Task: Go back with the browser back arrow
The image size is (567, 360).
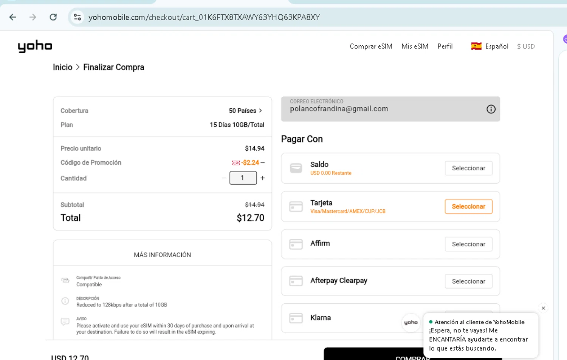Action: (x=13, y=17)
